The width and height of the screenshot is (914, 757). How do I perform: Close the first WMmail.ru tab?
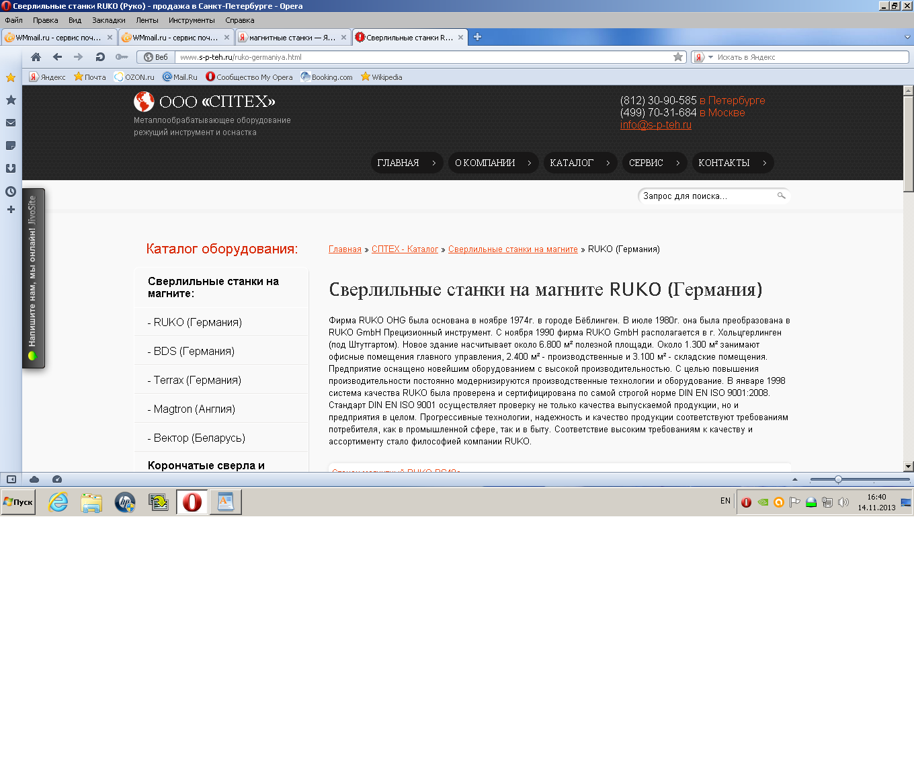pyautogui.click(x=110, y=38)
